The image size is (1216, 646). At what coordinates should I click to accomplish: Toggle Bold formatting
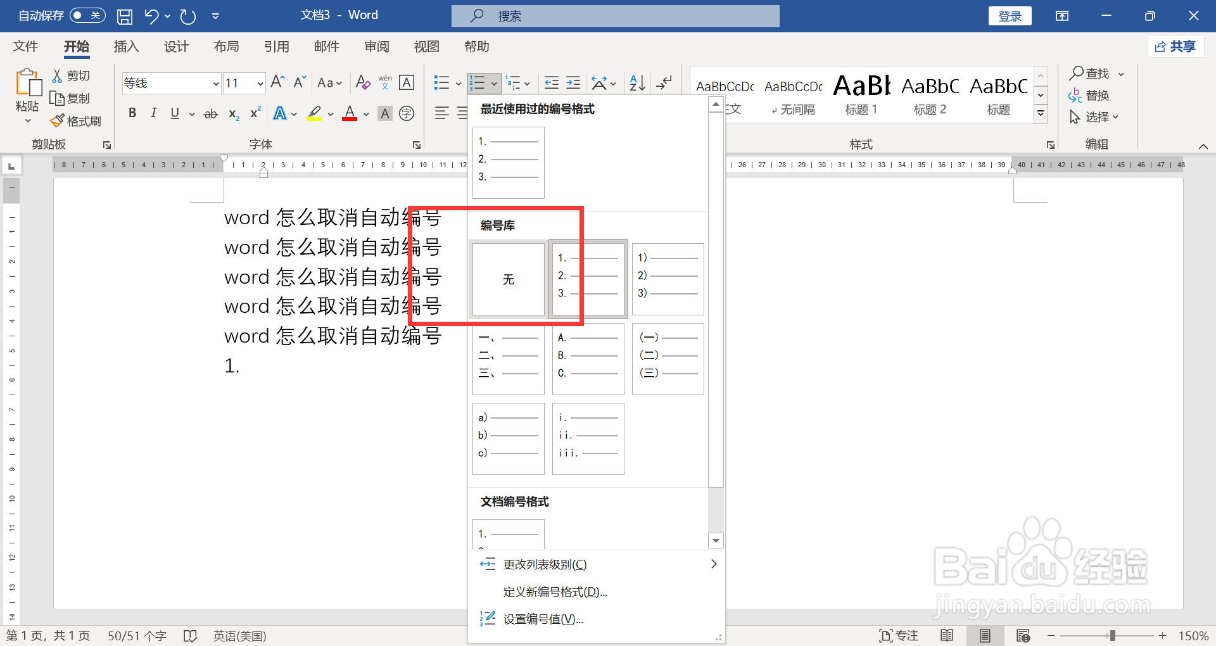[132, 113]
